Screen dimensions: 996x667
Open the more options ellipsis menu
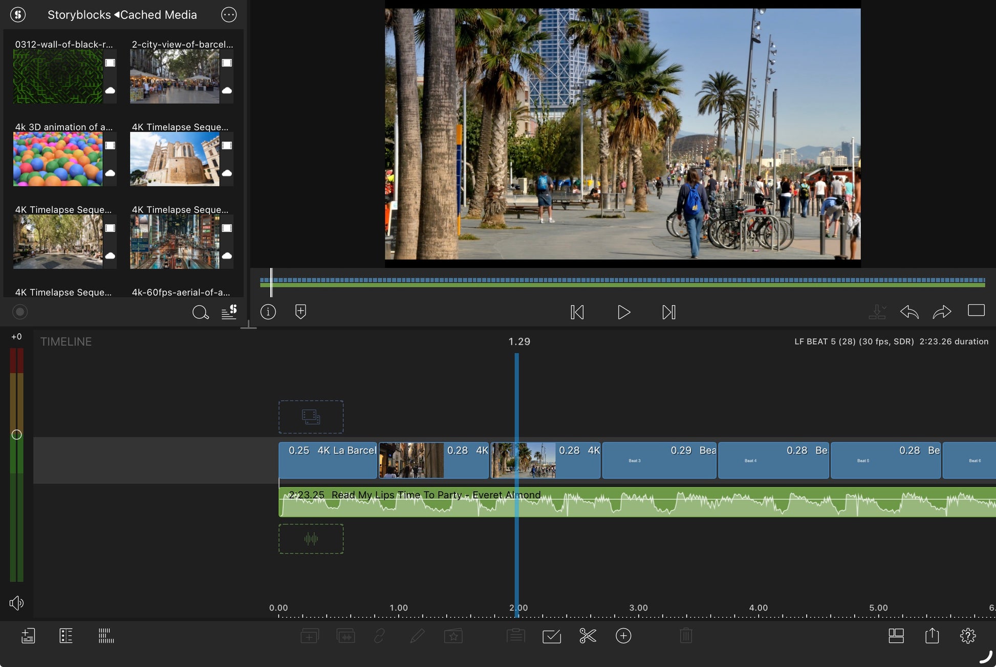tap(229, 15)
